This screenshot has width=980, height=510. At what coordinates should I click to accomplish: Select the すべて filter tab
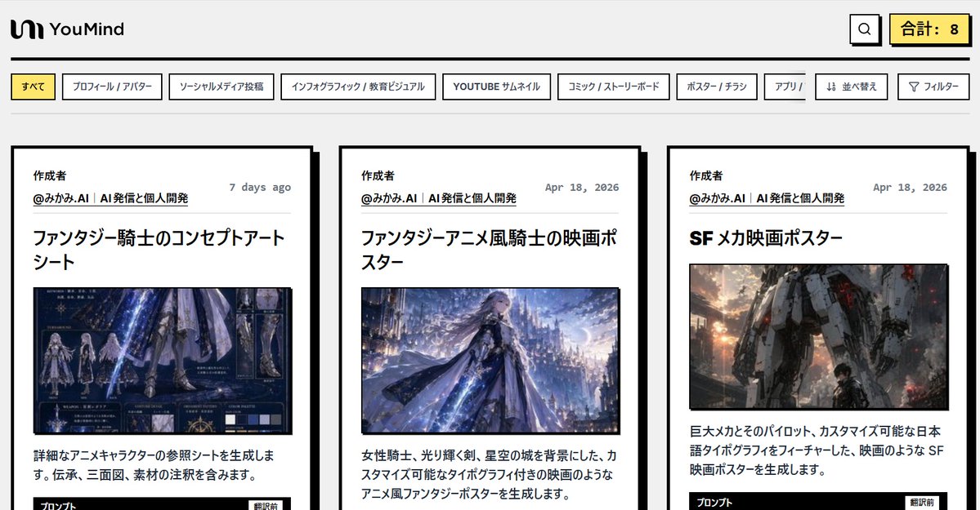(x=32, y=86)
